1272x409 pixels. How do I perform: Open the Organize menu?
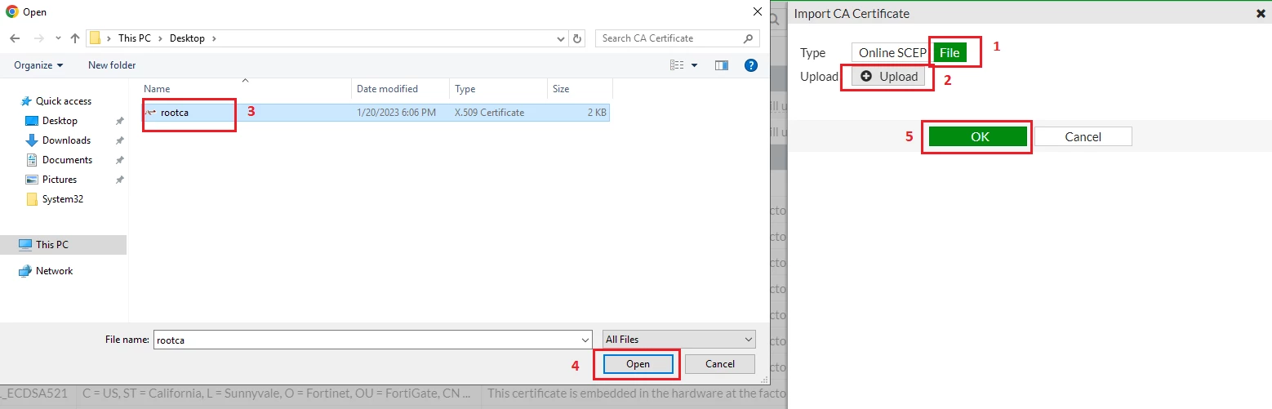pos(38,65)
